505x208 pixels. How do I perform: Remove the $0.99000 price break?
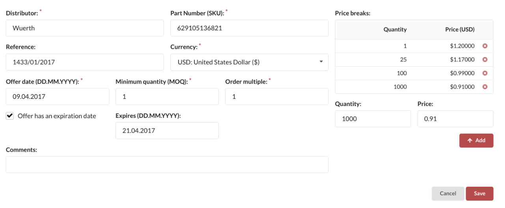click(x=485, y=73)
